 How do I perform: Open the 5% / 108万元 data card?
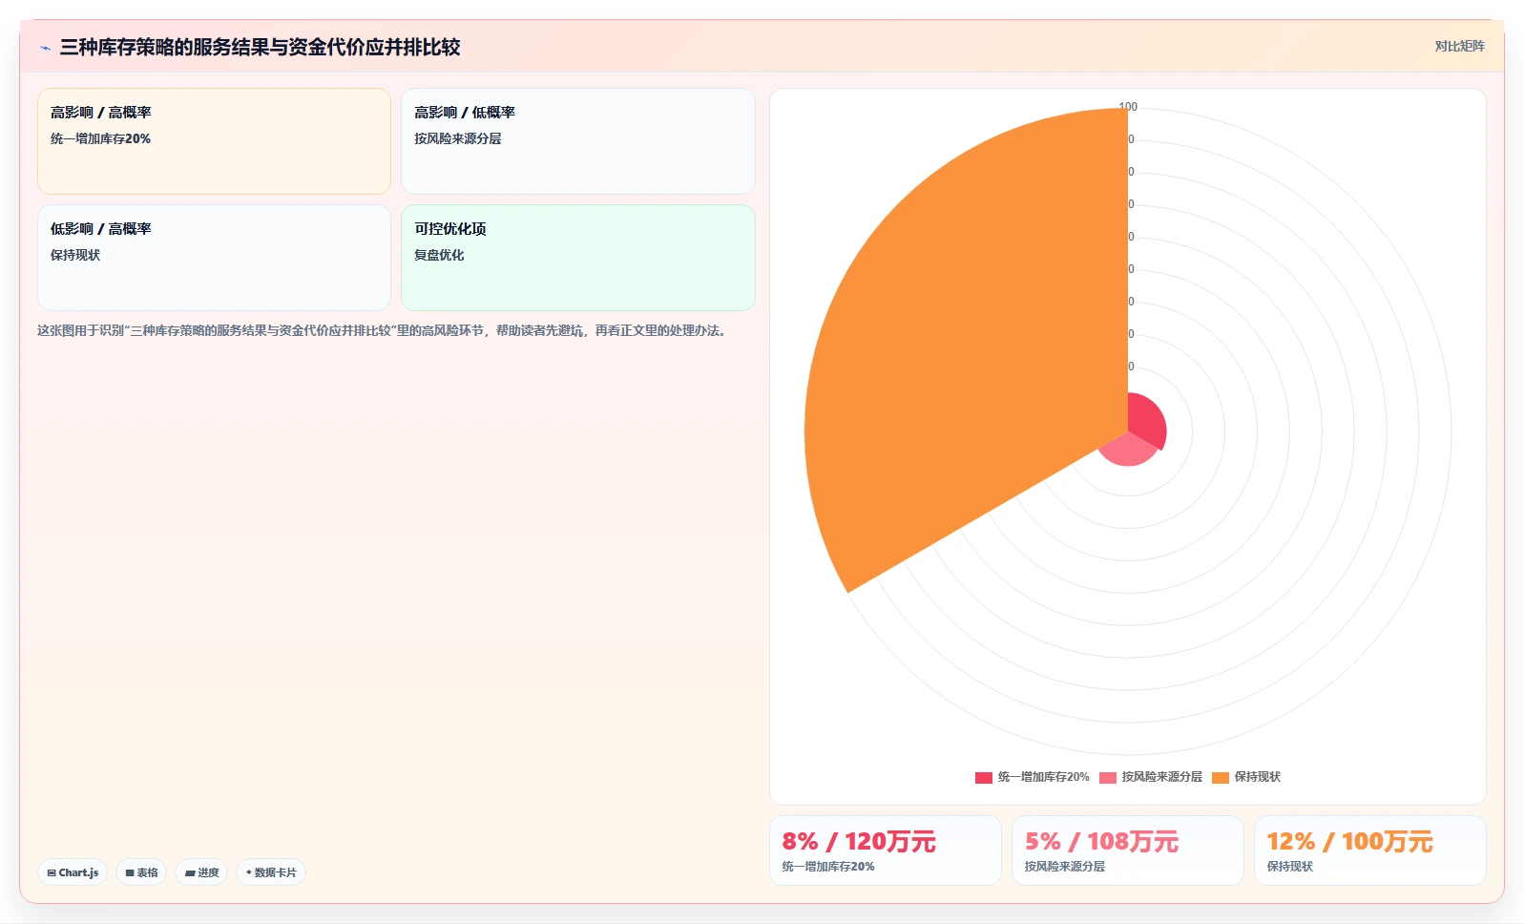point(1127,850)
